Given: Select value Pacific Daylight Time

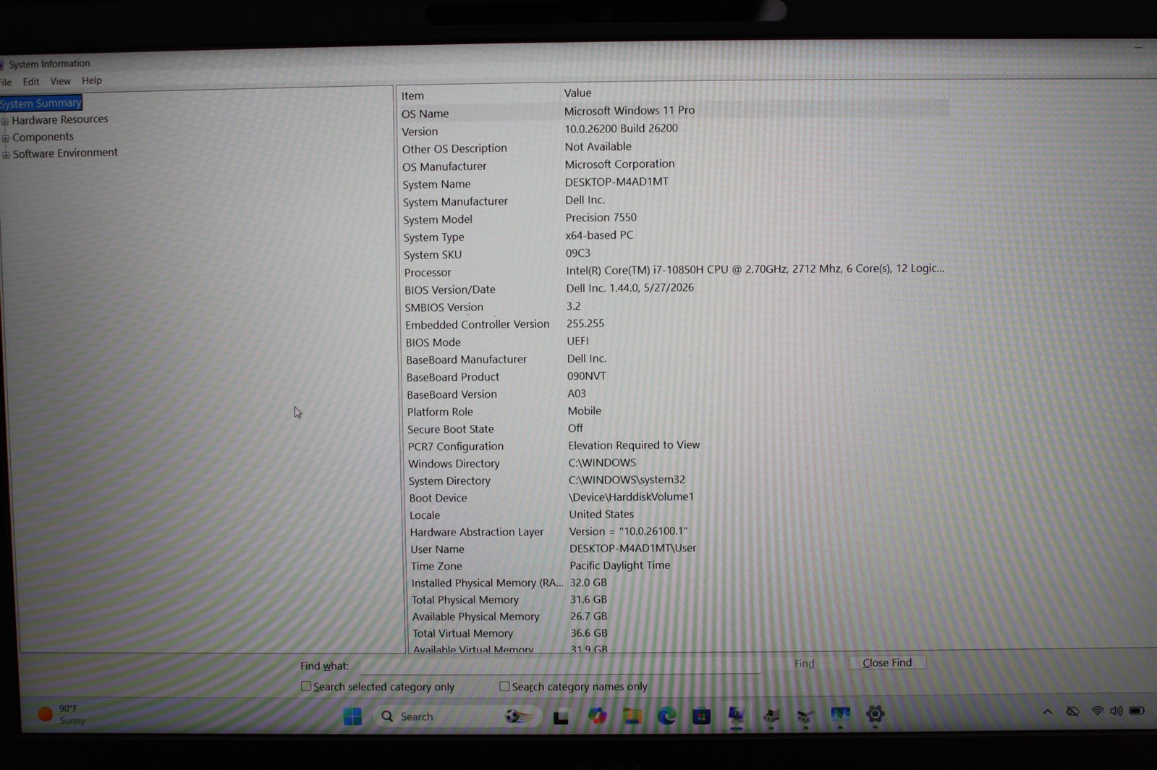Looking at the screenshot, I should pos(619,565).
